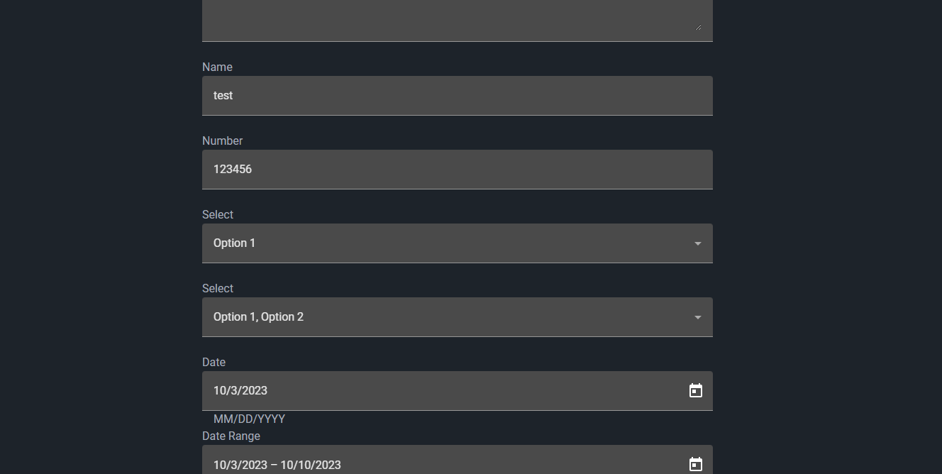942x474 pixels.
Task: Click the start date in Date Range
Action: coord(240,465)
